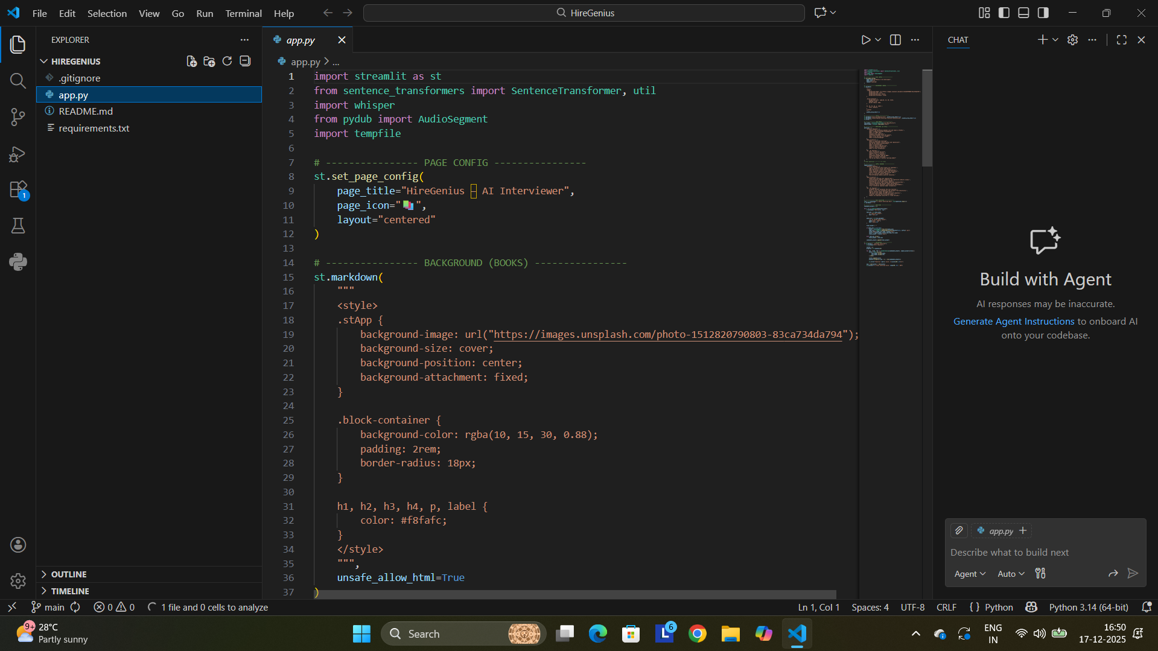Select the app.py editor tab
Viewport: 1158px width, 651px height.
click(301, 40)
